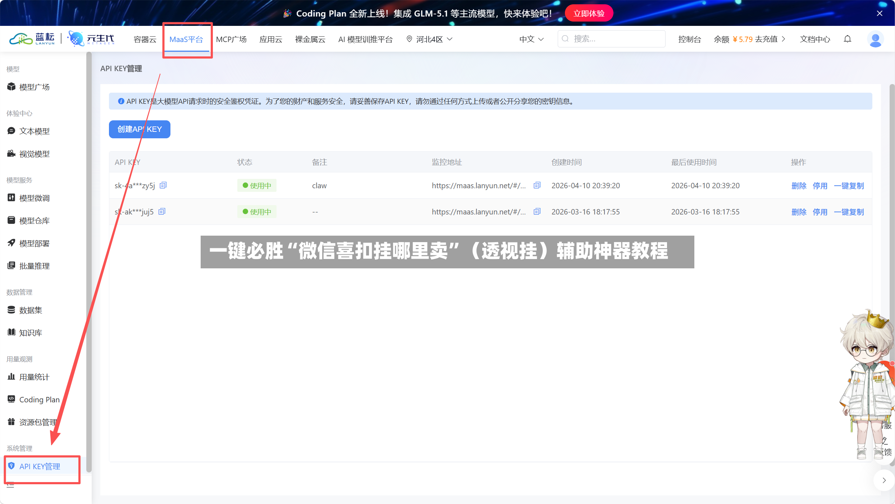Open the user avatar menu
Viewport: 895px width, 504px height.
coord(876,39)
